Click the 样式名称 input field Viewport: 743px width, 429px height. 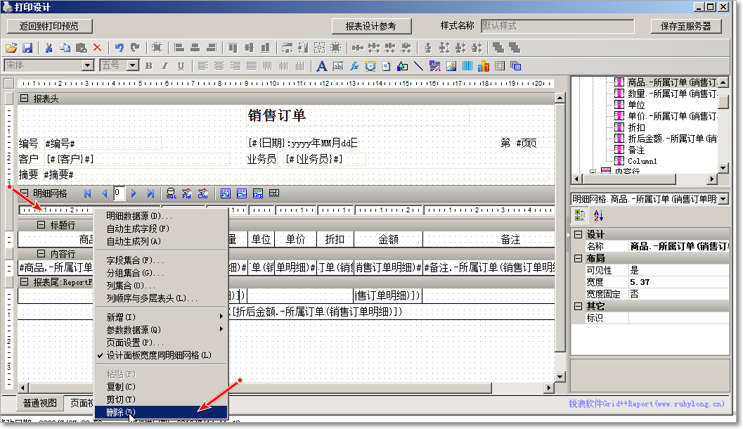pos(557,26)
